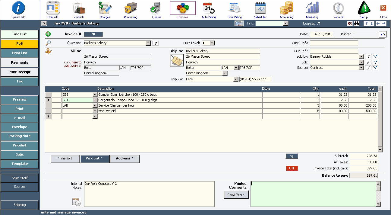Edit customer with pencil icon beside Customer
391x215 pixels.
tap(155, 43)
